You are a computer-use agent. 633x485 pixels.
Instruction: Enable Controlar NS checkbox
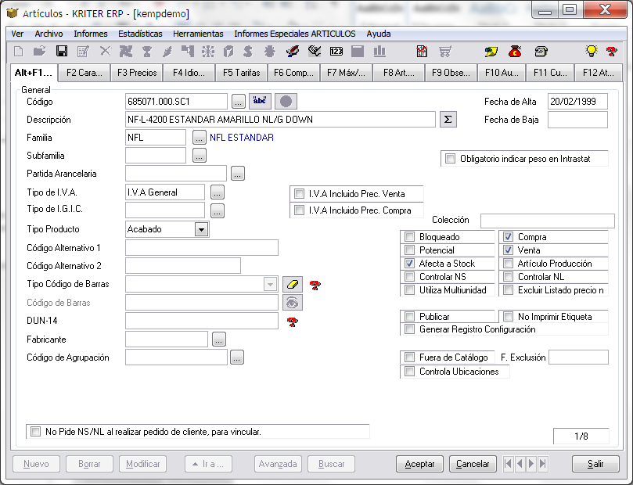410,277
